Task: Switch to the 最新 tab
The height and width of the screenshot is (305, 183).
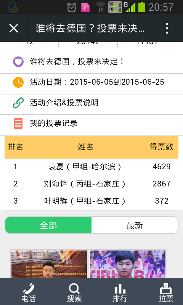Action: click(135, 225)
